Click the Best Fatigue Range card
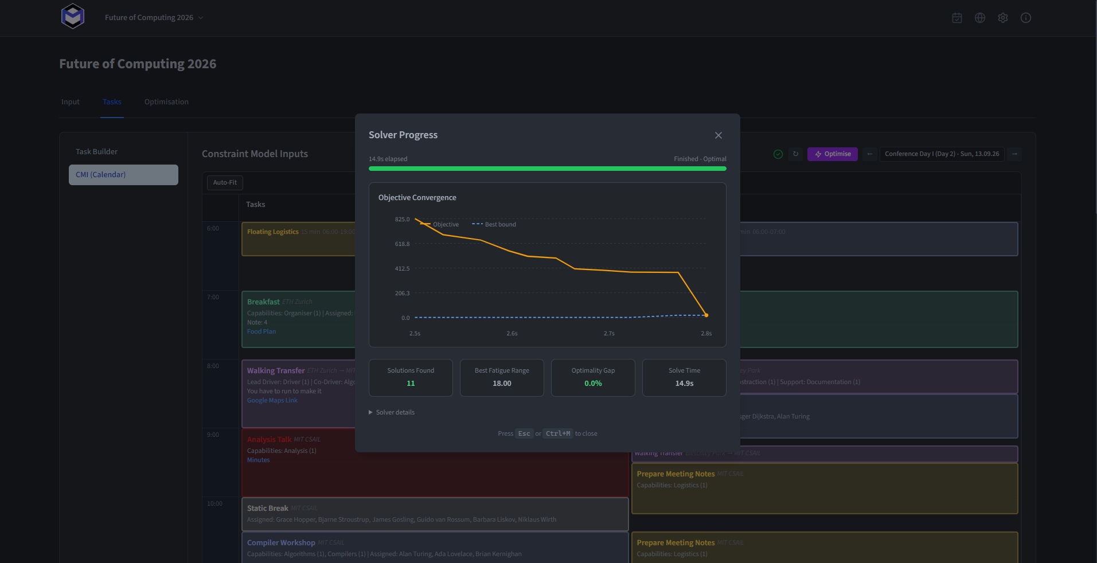The image size is (1097, 563). click(x=502, y=378)
